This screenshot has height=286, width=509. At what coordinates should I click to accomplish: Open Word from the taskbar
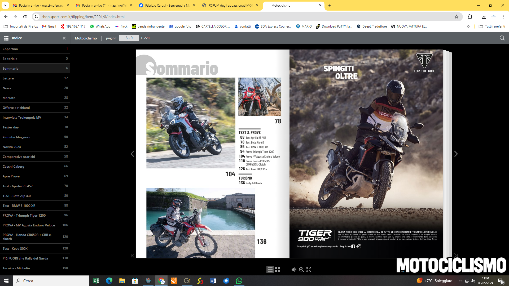click(213, 281)
